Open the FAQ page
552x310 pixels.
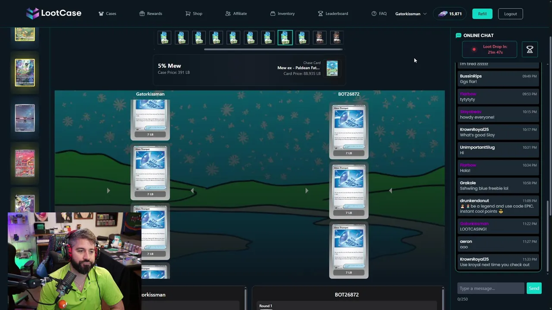coord(379,14)
